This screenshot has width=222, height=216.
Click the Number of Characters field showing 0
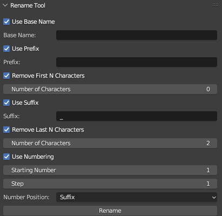[x=110, y=89]
